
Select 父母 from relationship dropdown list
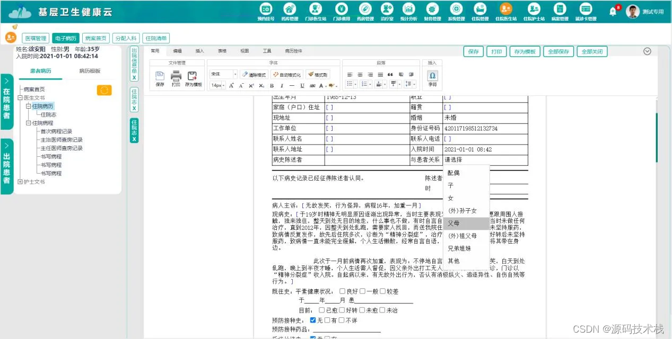(x=466, y=224)
